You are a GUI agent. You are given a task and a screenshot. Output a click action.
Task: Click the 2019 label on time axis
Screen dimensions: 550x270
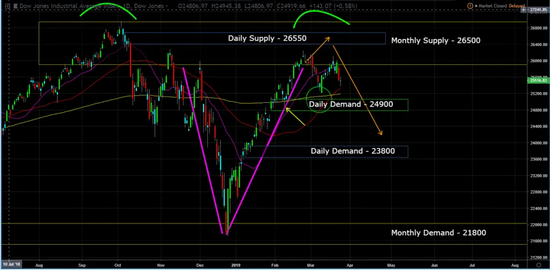tap(236, 265)
